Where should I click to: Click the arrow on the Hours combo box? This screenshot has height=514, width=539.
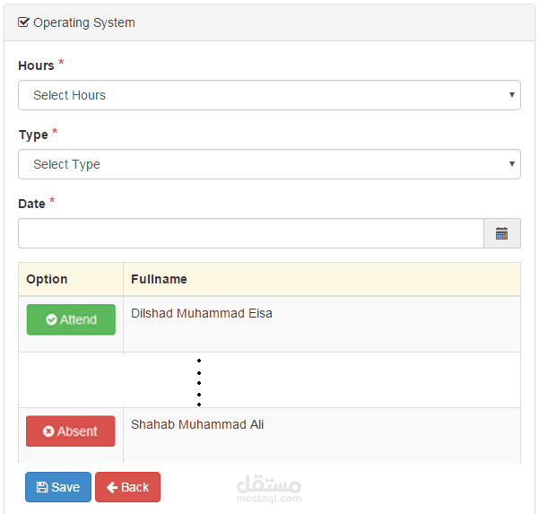(x=511, y=95)
